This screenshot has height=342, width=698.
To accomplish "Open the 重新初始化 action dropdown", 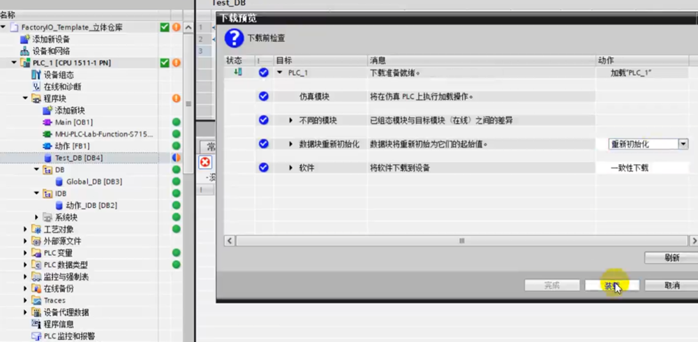I will click(683, 144).
